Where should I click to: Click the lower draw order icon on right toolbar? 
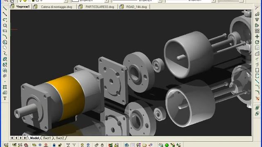click(257, 114)
